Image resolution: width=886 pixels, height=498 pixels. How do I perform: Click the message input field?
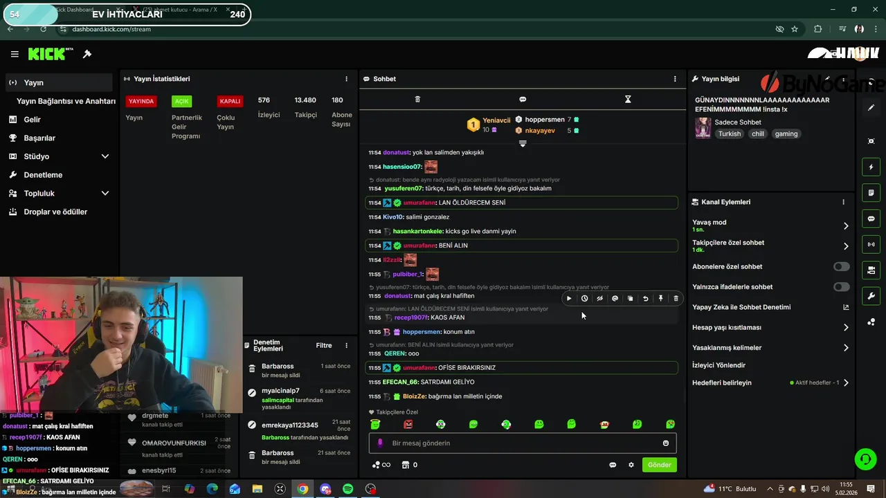pyautogui.click(x=523, y=443)
